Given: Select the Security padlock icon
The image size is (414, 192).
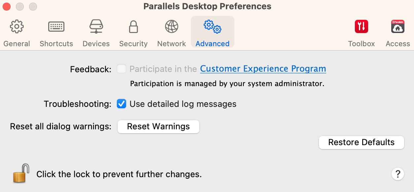Looking at the screenshot, I should [133, 27].
